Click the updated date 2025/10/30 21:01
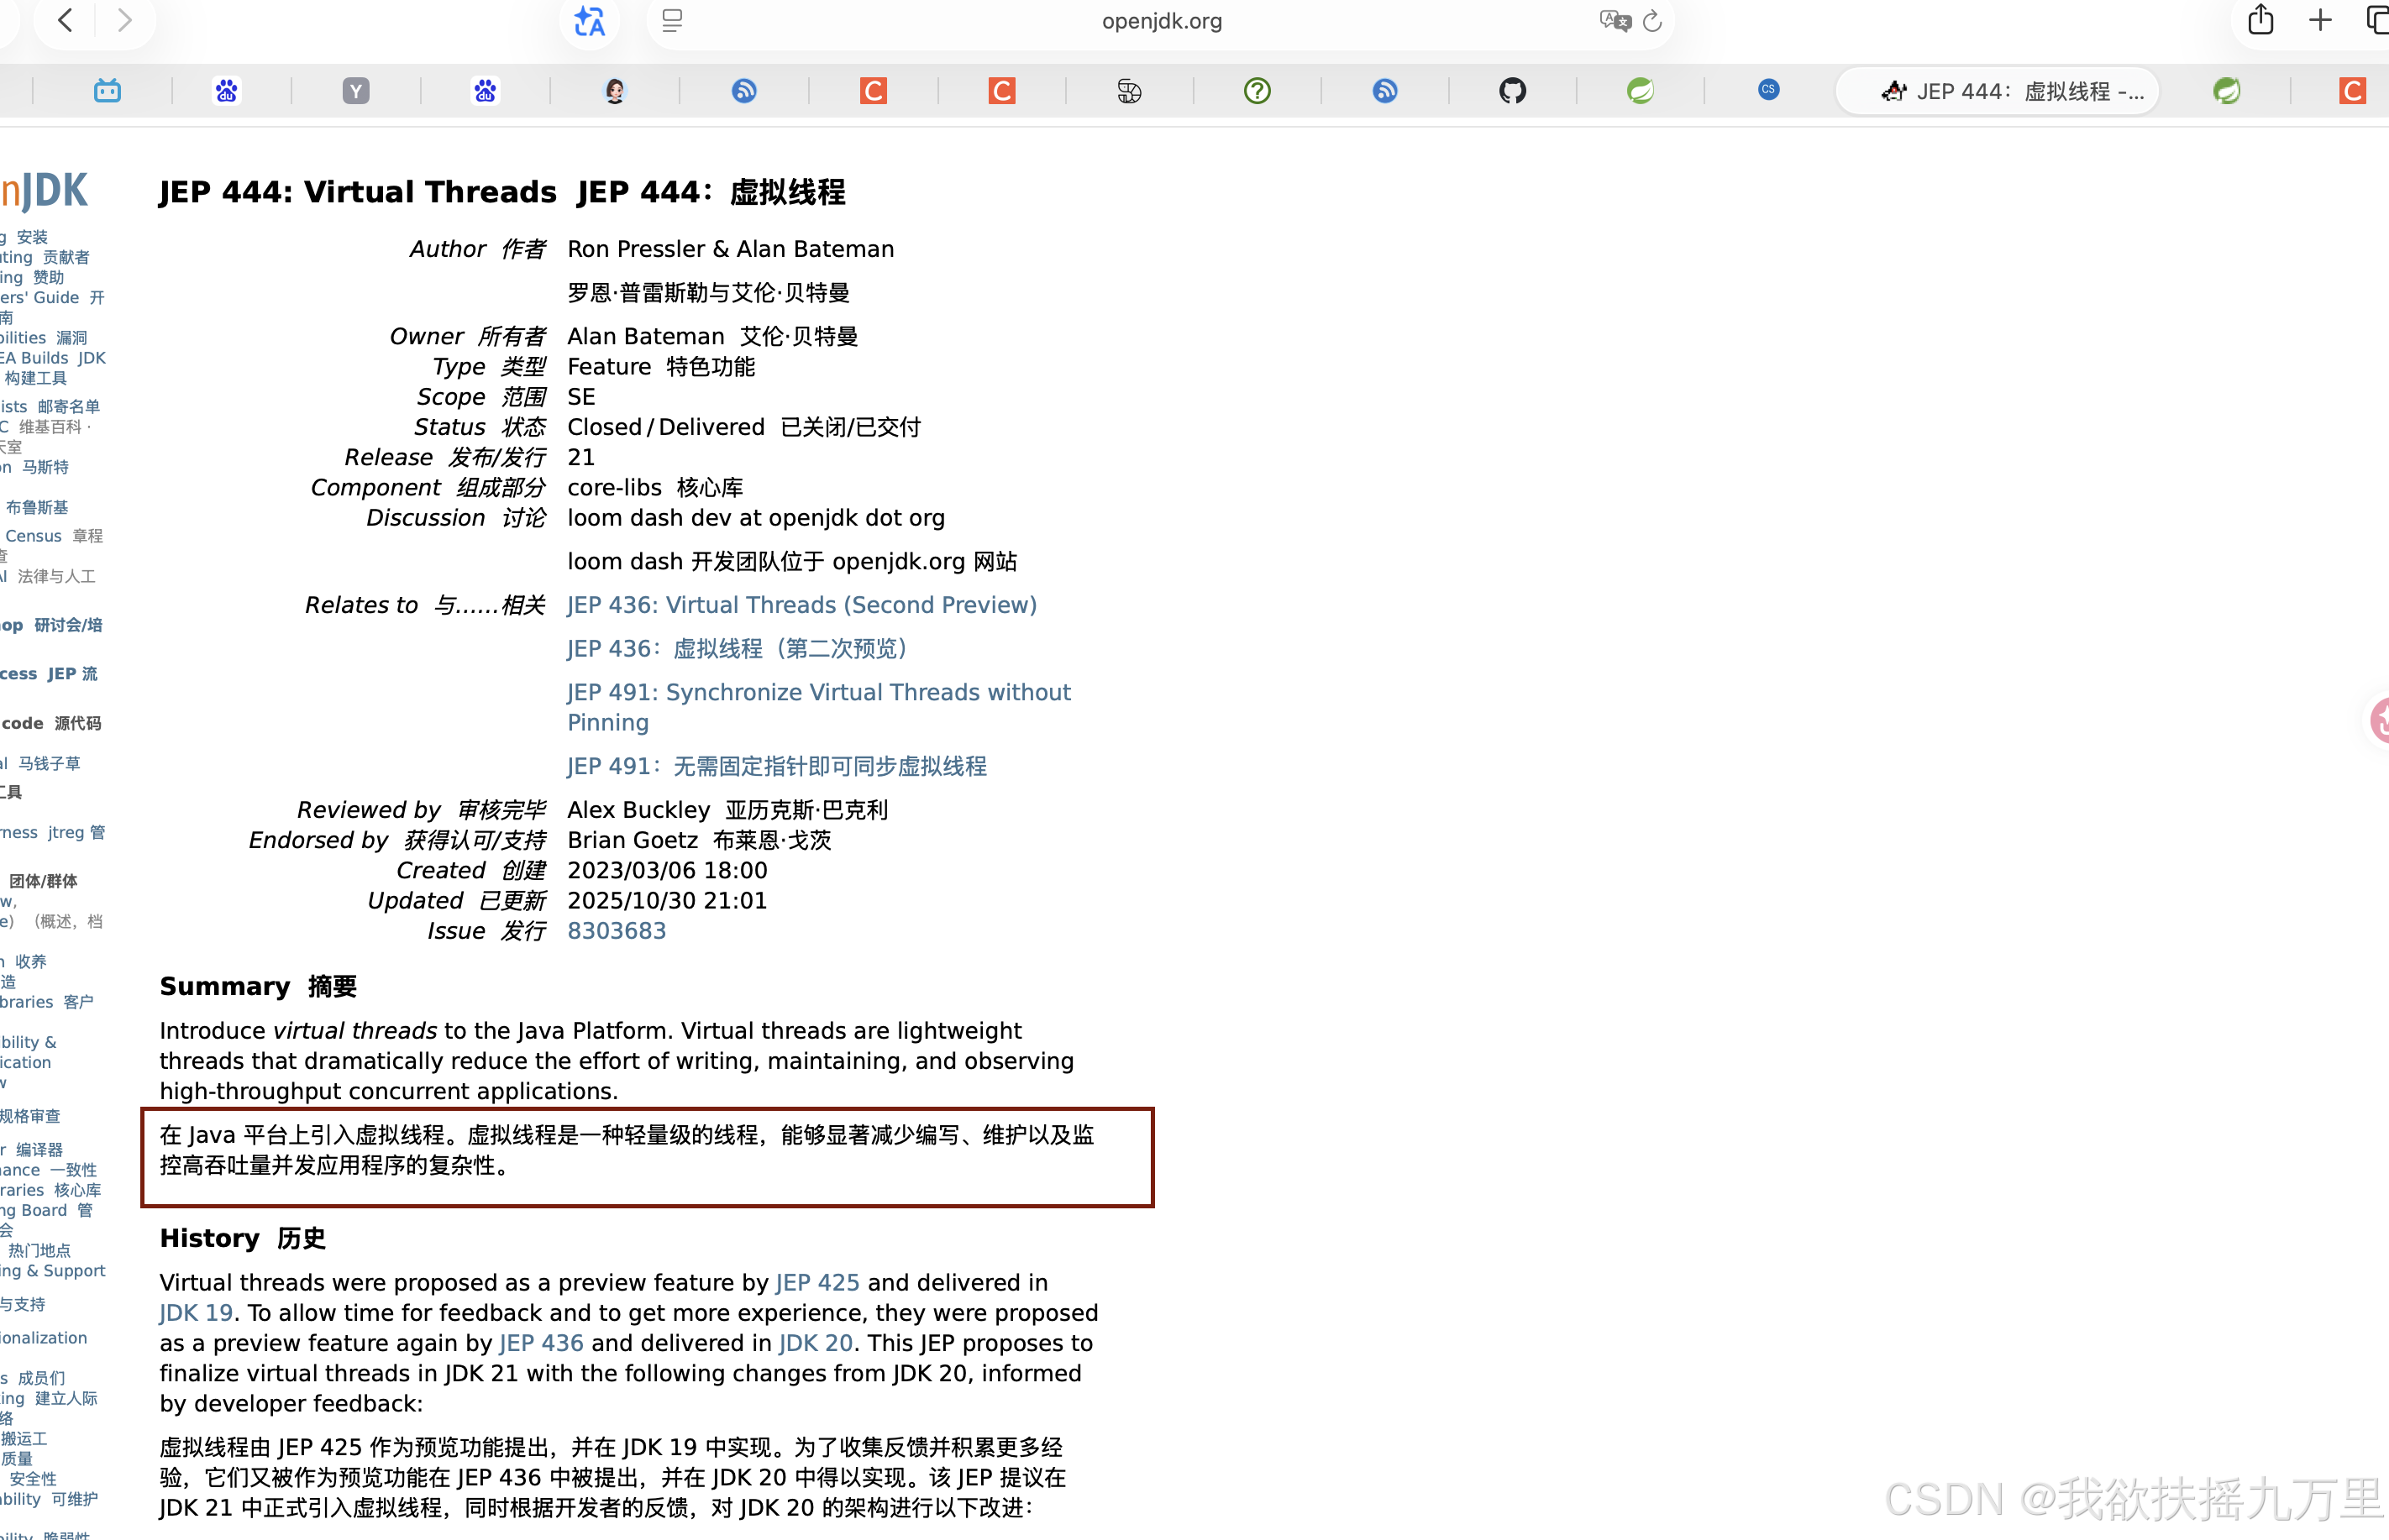This screenshot has height=1540, width=2389. click(667, 900)
